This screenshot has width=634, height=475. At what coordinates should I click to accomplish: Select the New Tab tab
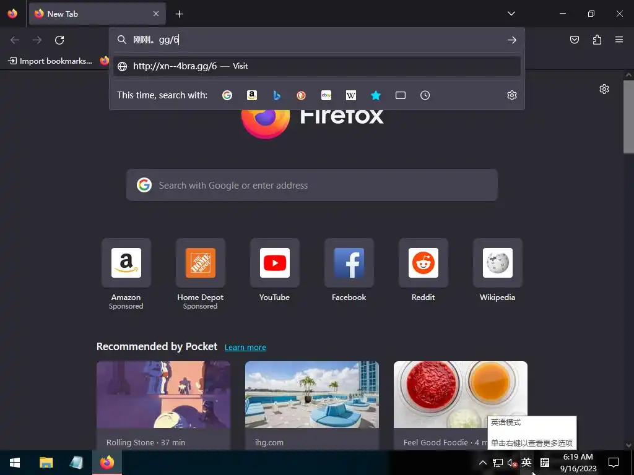97,14
